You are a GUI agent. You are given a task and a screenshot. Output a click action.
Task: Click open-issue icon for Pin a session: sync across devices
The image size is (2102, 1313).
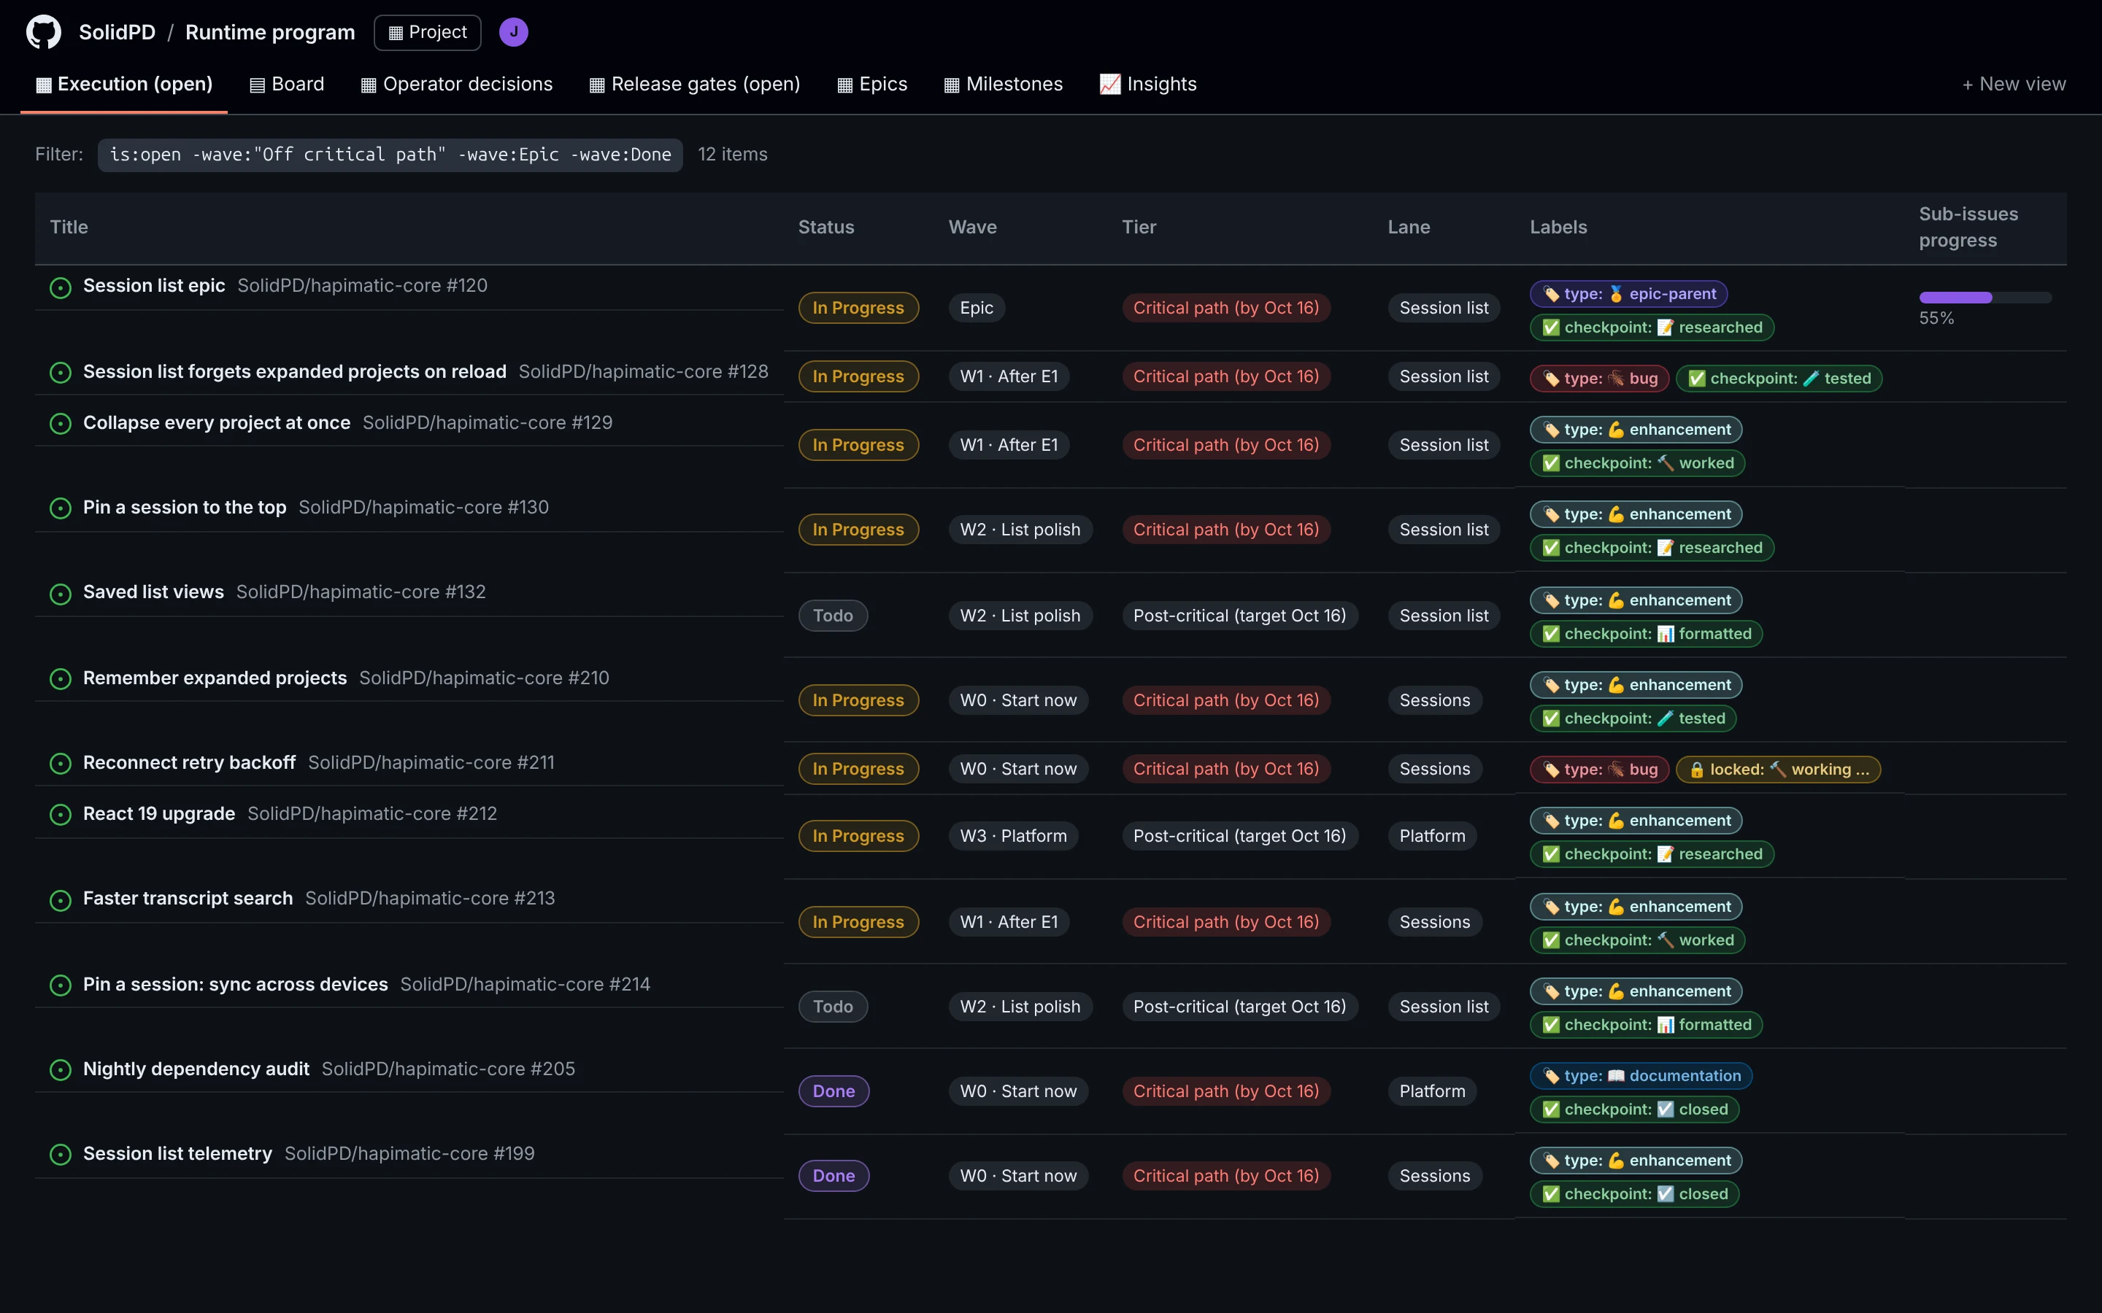61,985
